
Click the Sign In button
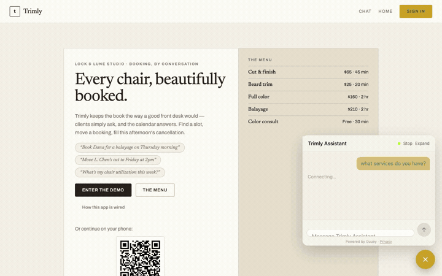point(416,11)
